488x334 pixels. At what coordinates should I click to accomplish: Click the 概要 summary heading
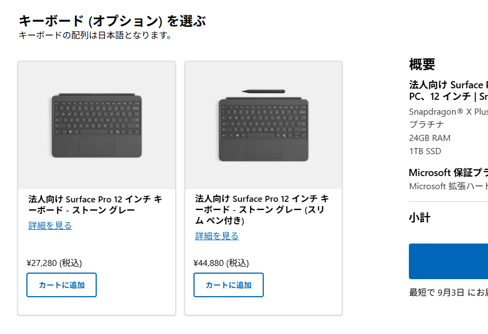coord(422,64)
